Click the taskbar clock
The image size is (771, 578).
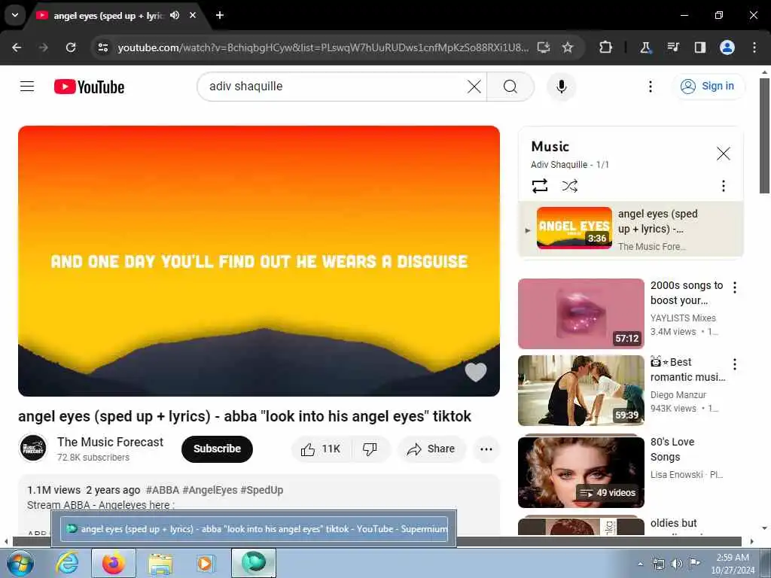click(x=733, y=564)
